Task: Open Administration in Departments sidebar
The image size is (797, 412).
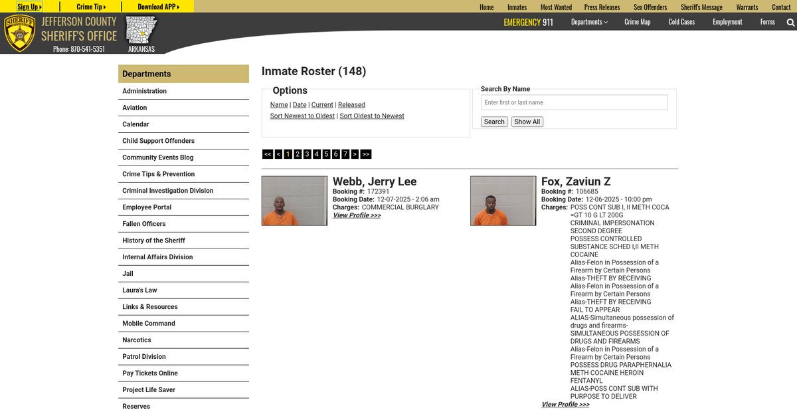Action: pos(183,91)
